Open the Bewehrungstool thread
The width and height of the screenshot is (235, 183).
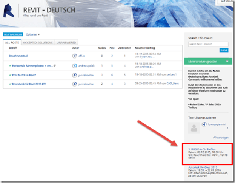tap(18, 56)
